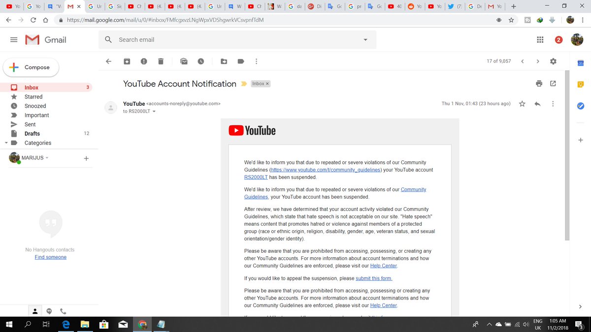Bookmark this page with star icon
Image resolution: width=591 pixels, height=332 pixels.
coord(511,20)
